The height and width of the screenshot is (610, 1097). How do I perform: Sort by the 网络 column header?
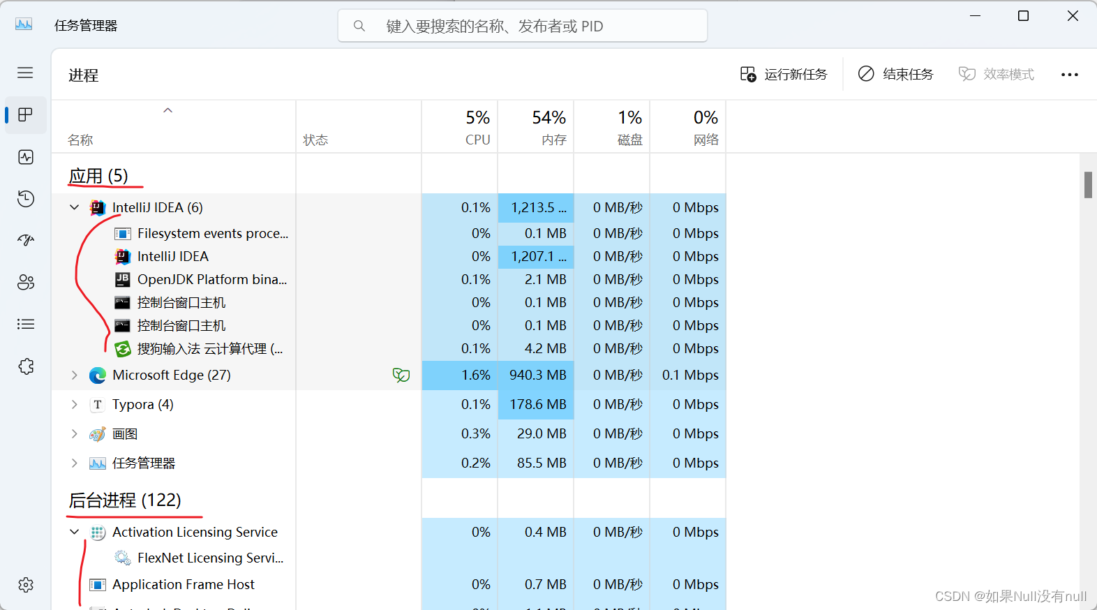coord(688,127)
